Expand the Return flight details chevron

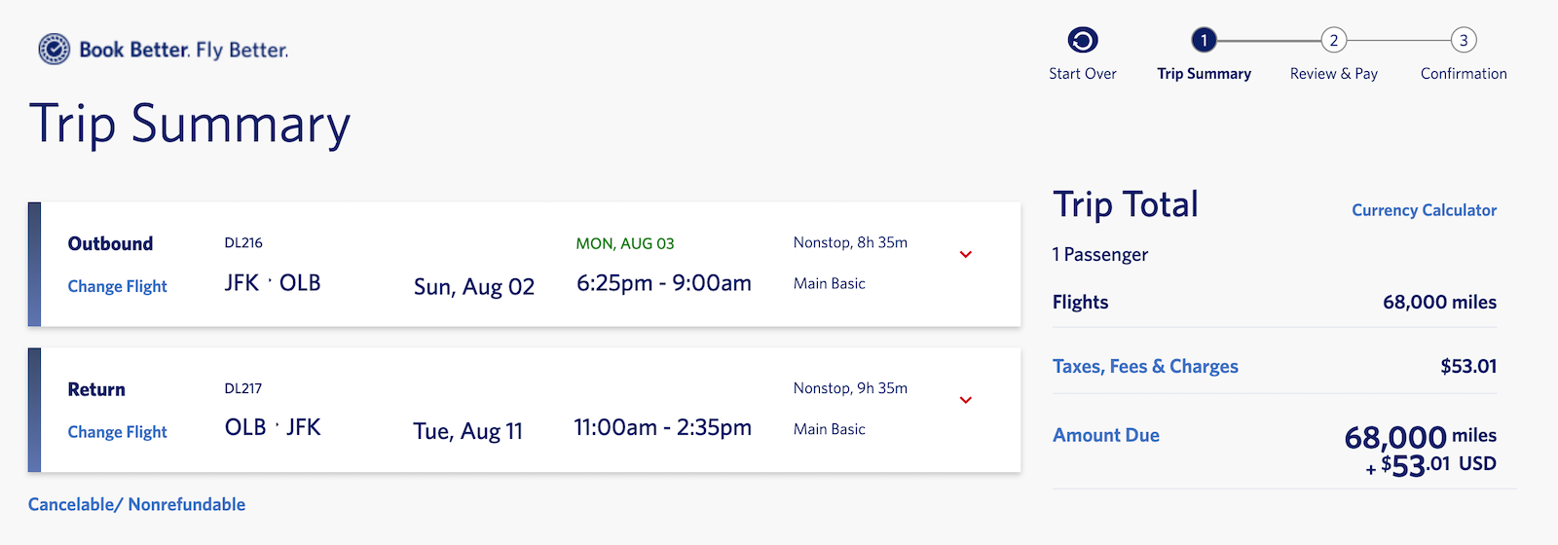[966, 400]
